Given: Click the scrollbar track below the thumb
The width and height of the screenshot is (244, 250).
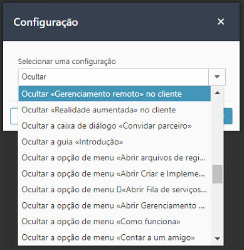Looking at the screenshot, I should 217,208.
